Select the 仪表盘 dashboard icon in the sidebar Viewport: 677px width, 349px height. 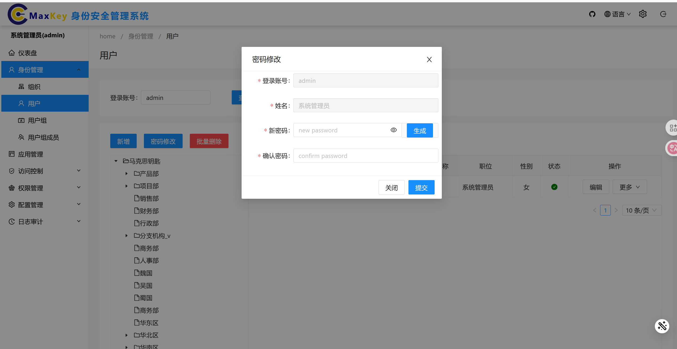[x=11, y=53]
